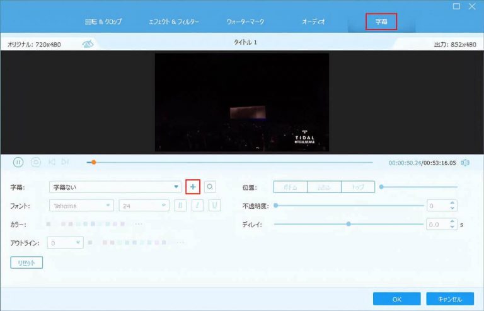Screen dimensions: 484x311
Task: Toggle the preview eye icon
Action: pyautogui.click(x=88, y=44)
